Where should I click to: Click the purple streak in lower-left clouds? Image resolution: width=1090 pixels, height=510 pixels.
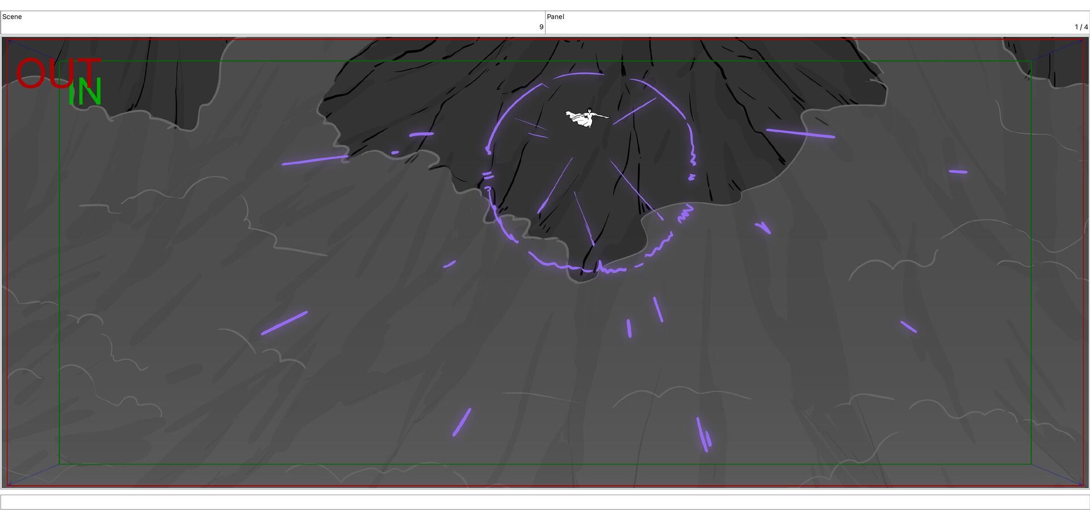click(x=284, y=323)
